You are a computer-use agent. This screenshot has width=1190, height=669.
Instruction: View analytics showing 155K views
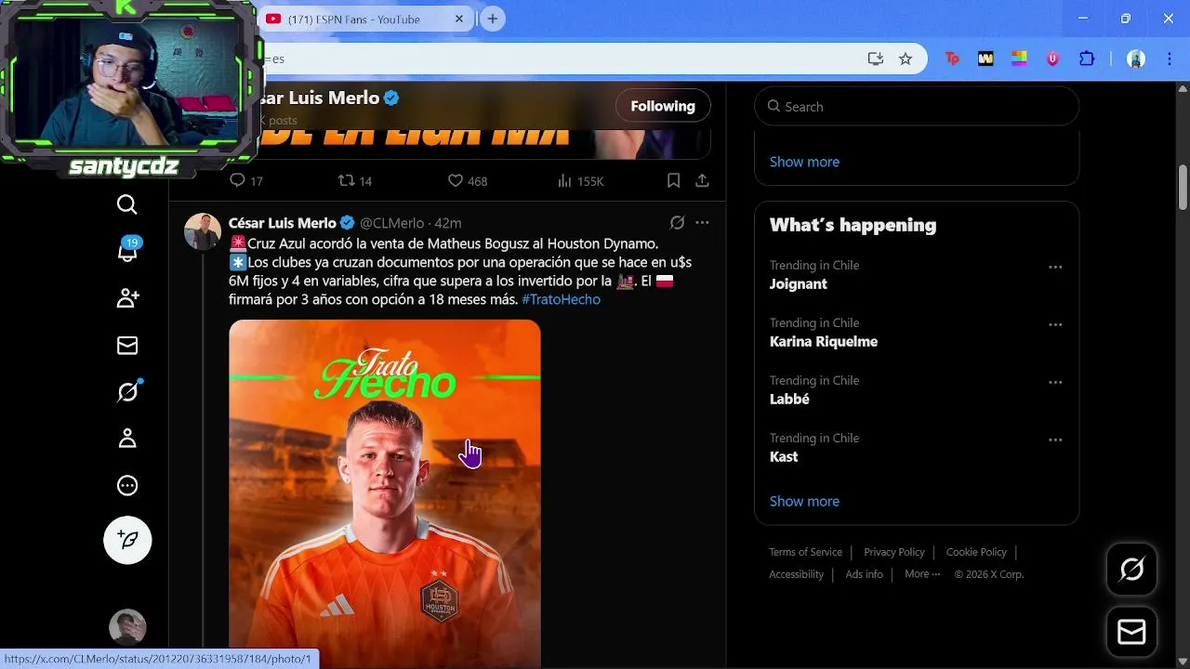580,181
